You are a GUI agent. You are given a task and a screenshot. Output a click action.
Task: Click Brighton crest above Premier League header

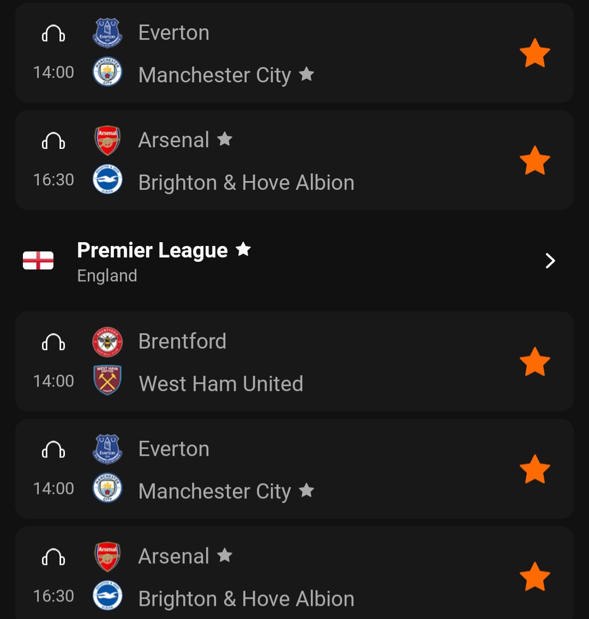point(107,180)
